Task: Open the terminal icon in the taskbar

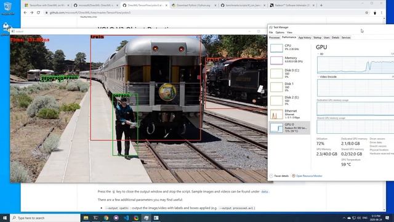Action: click(x=96, y=218)
